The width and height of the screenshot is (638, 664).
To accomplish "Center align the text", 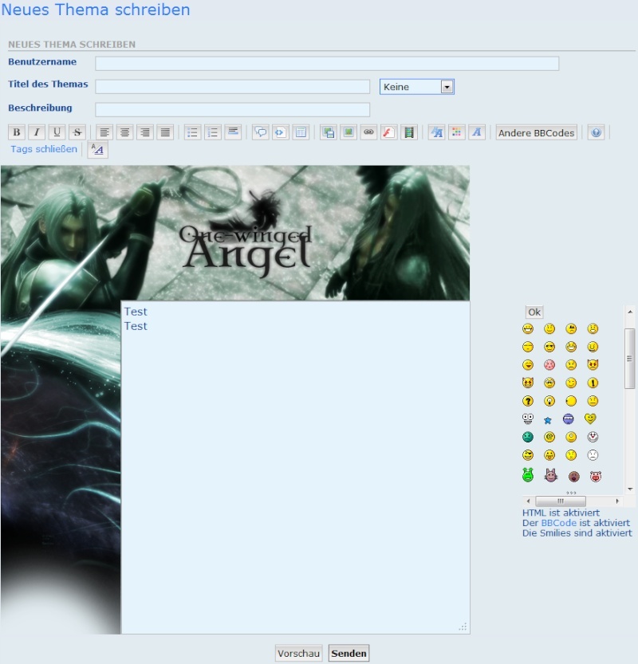I will (124, 132).
